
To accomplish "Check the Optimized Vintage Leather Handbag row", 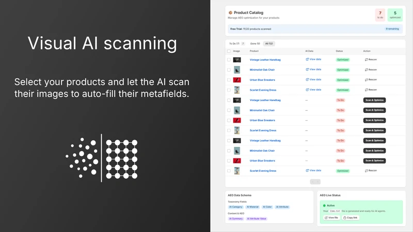I will [229, 60].
